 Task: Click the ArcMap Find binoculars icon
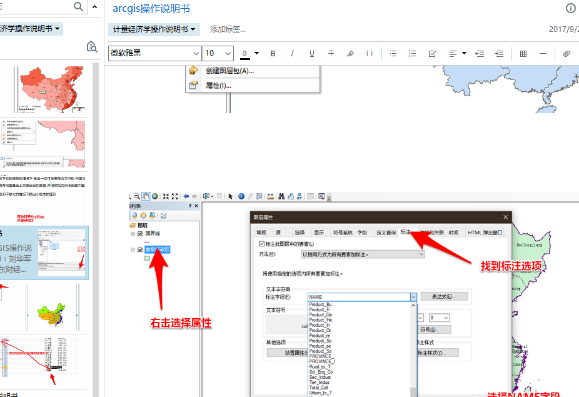tap(281, 196)
